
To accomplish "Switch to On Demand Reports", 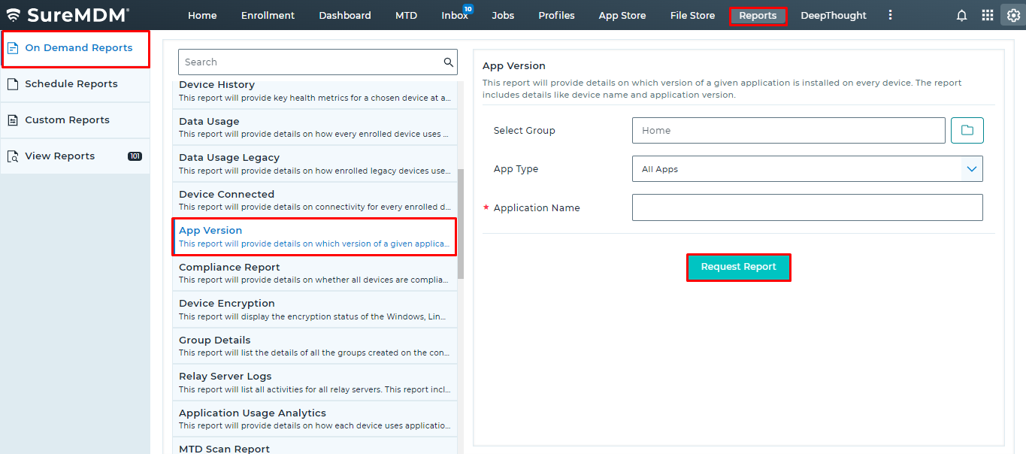I will tap(75, 47).
